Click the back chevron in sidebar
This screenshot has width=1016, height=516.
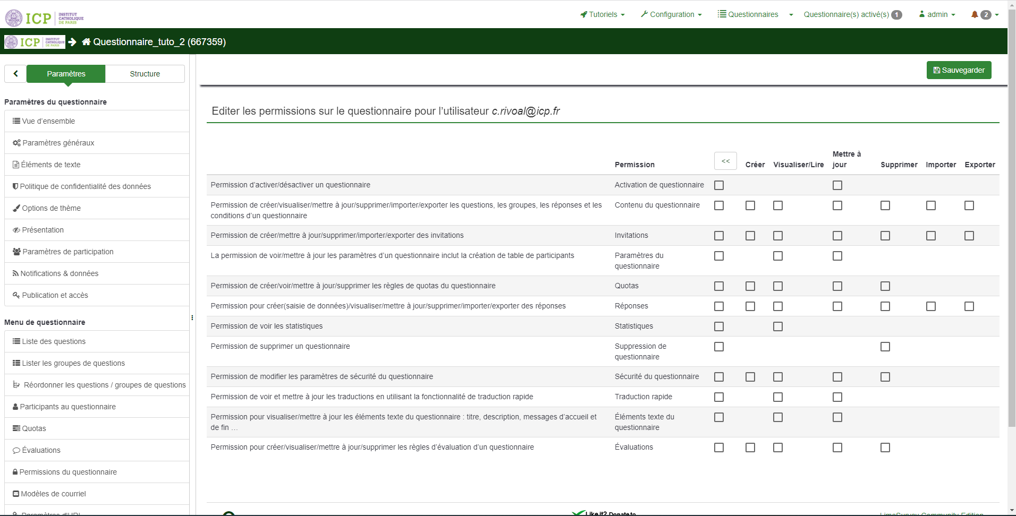pos(15,74)
